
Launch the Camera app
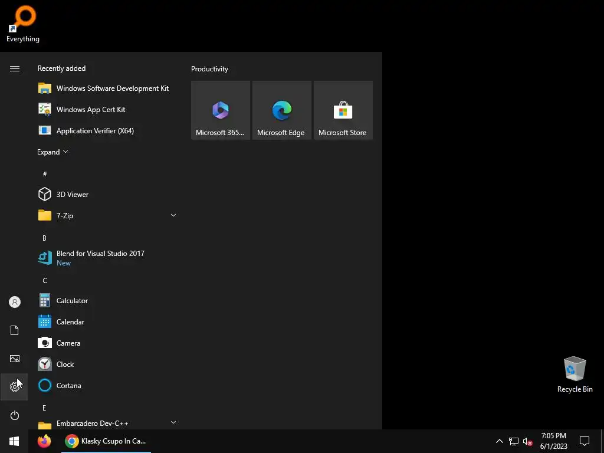click(107, 343)
